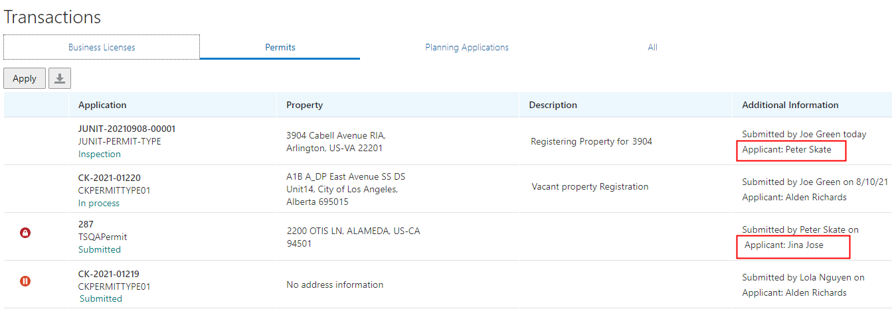Viewport: 892px width, 311px height.
Task: Show the All transactions tab
Action: point(652,47)
